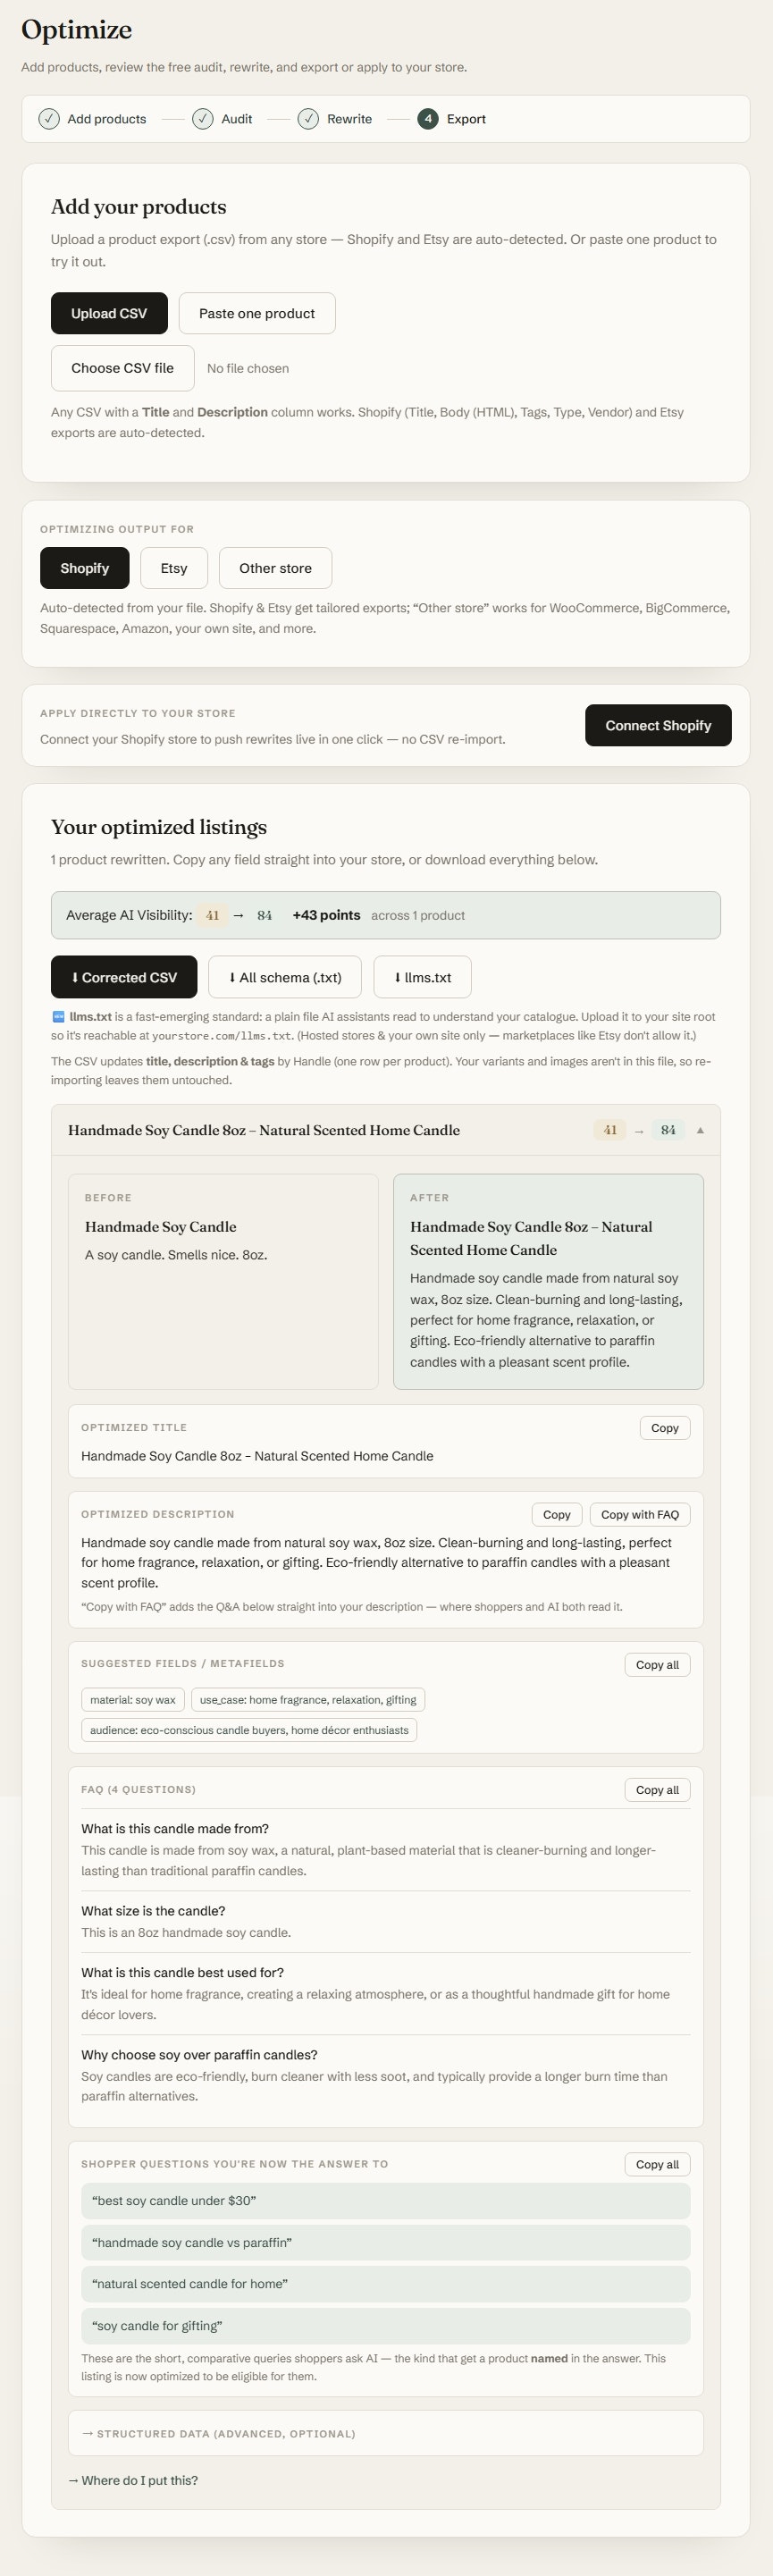The width and height of the screenshot is (773, 2576).
Task: Click the query “handmade soy candle vs paraffin”
Action: (385, 2242)
